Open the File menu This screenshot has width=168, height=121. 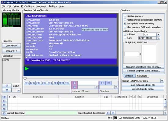click(x=3, y=6)
